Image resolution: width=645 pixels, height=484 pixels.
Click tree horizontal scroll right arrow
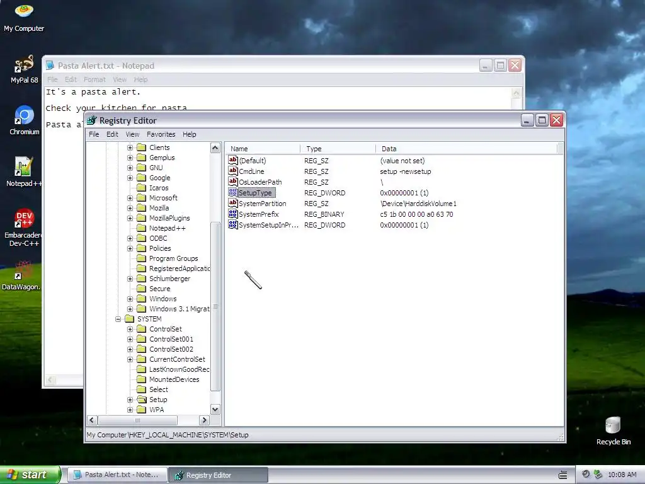(204, 420)
